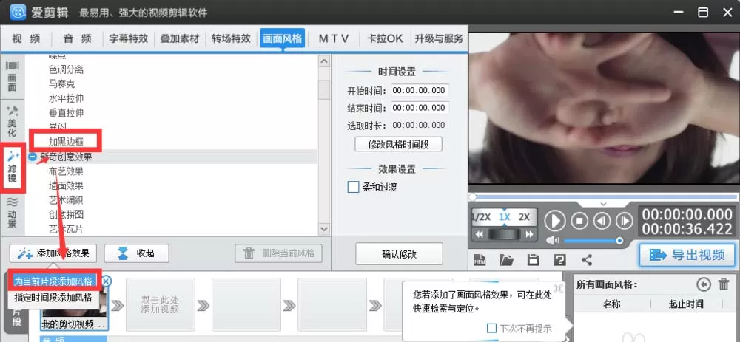Choose the 墙面效果 item

point(66,185)
